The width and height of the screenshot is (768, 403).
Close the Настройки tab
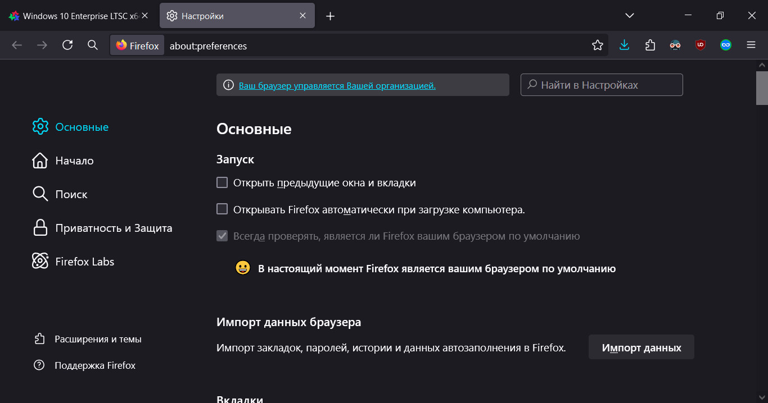[303, 16]
